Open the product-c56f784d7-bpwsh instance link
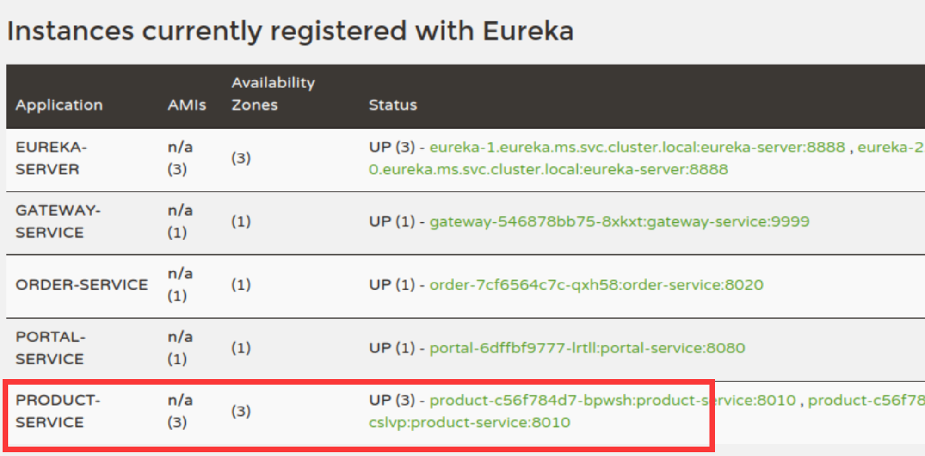The image size is (925, 456). tap(612, 400)
